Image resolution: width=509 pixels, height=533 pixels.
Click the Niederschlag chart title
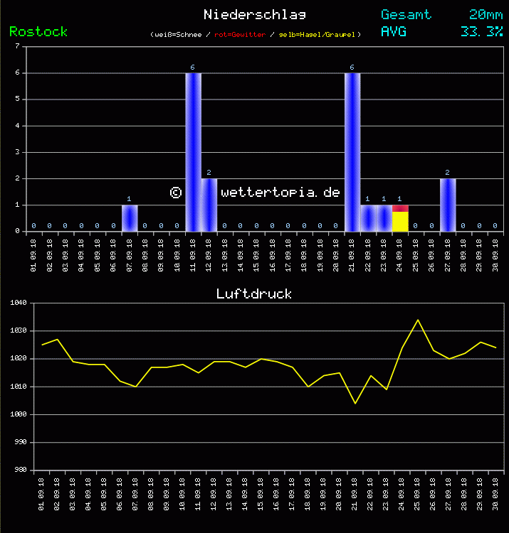coord(255,15)
